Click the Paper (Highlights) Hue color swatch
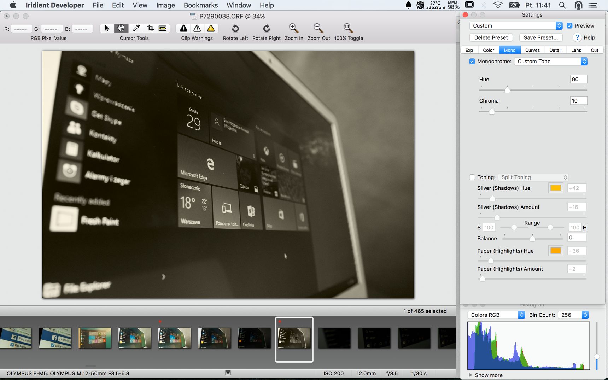The height and width of the screenshot is (380, 608). [x=556, y=251]
